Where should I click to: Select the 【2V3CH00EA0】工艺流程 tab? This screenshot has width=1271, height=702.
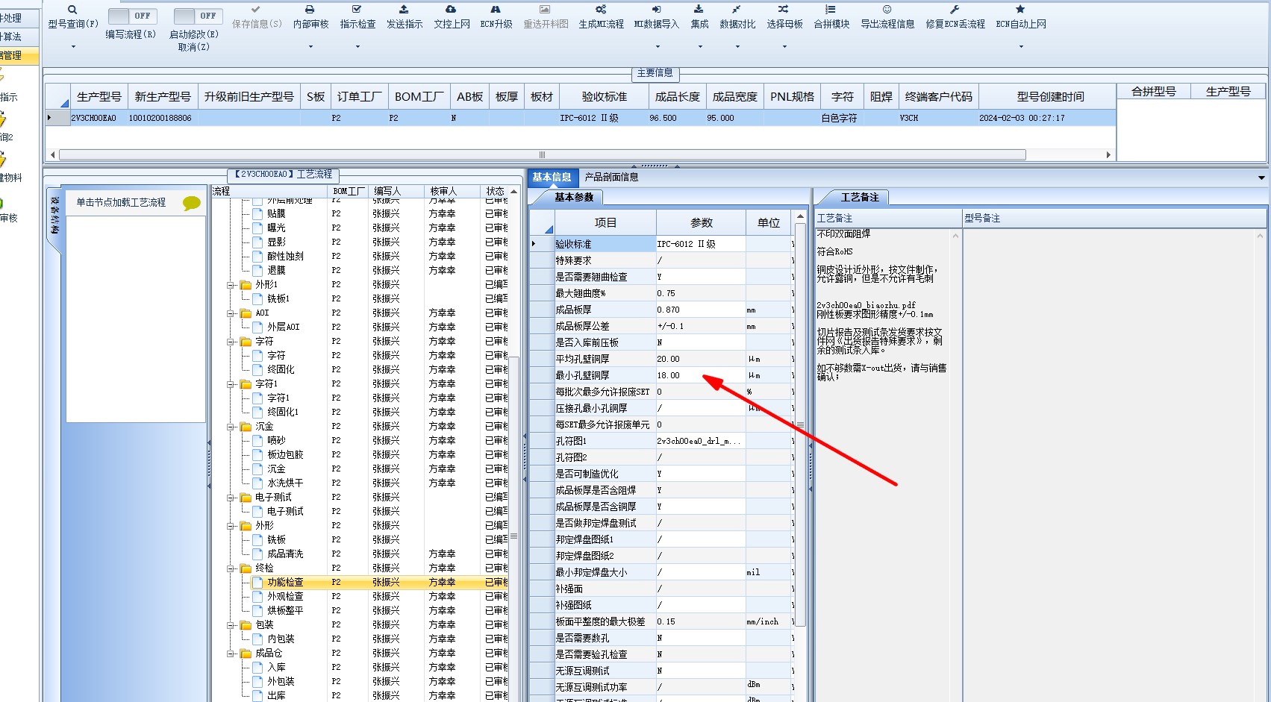(283, 175)
